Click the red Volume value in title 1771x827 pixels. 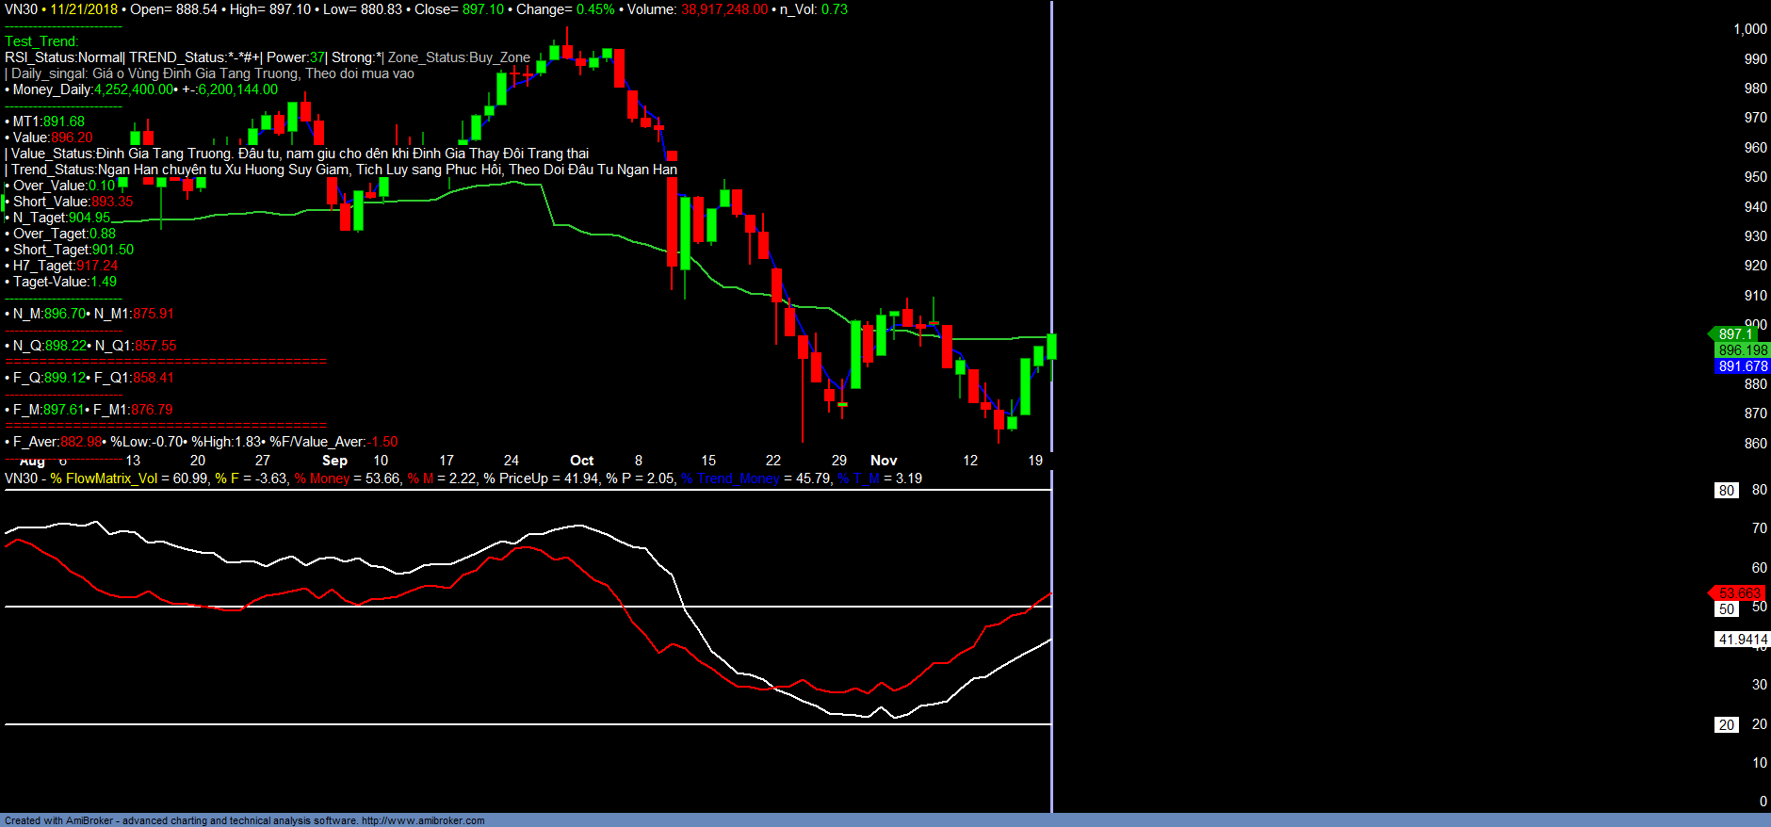click(723, 9)
